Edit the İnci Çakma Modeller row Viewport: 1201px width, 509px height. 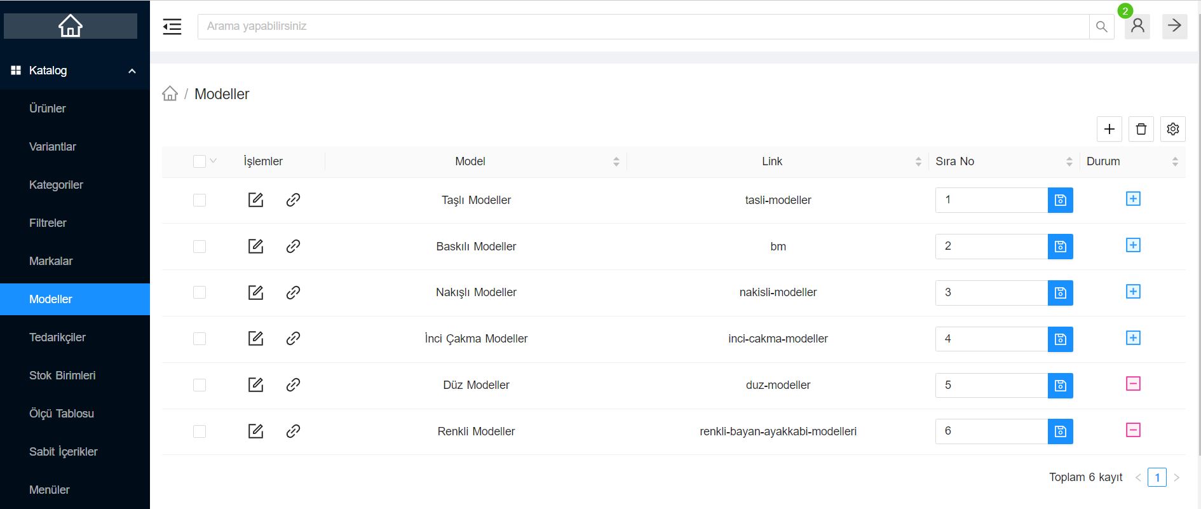(255, 339)
